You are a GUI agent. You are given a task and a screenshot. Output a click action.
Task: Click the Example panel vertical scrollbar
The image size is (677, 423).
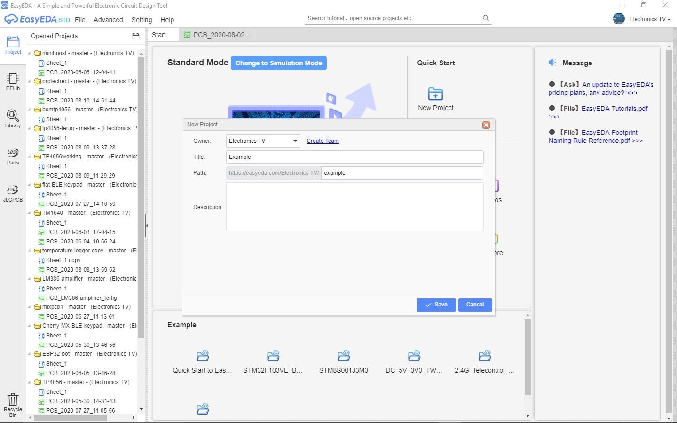coord(527,357)
